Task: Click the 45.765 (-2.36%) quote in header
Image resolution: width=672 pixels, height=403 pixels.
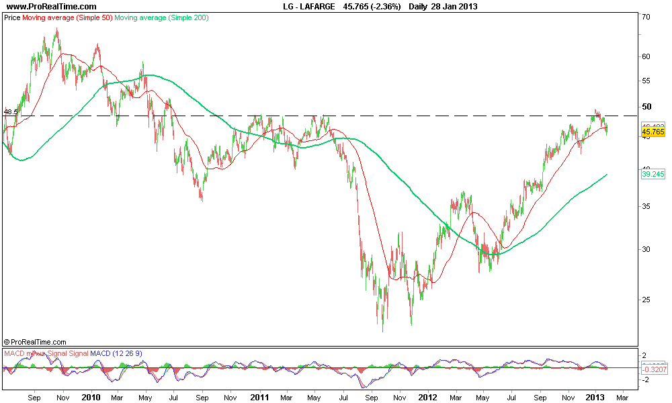Action: (372, 7)
